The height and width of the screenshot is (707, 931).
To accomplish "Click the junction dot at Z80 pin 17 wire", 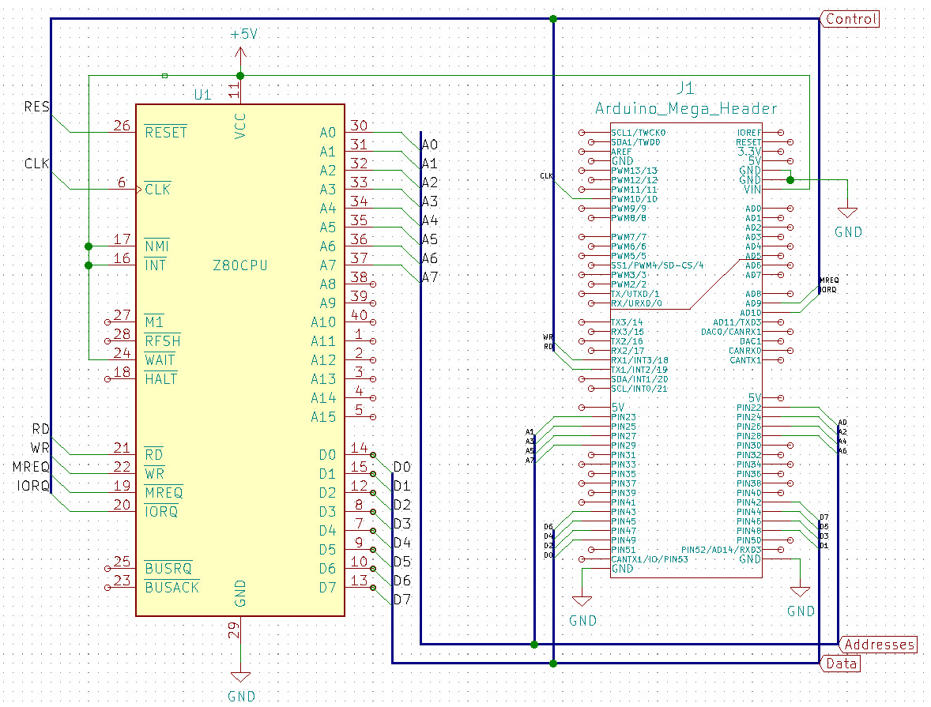I will coord(89,246).
